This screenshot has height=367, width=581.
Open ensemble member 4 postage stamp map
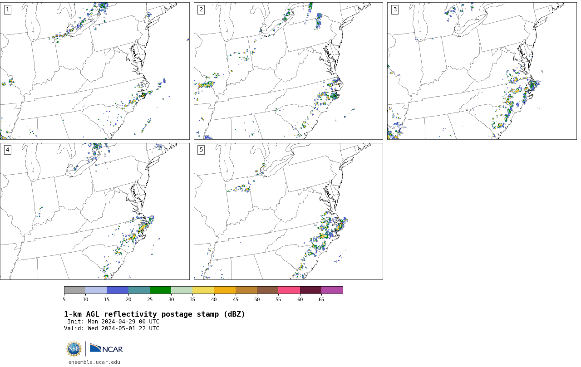(x=95, y=211)
